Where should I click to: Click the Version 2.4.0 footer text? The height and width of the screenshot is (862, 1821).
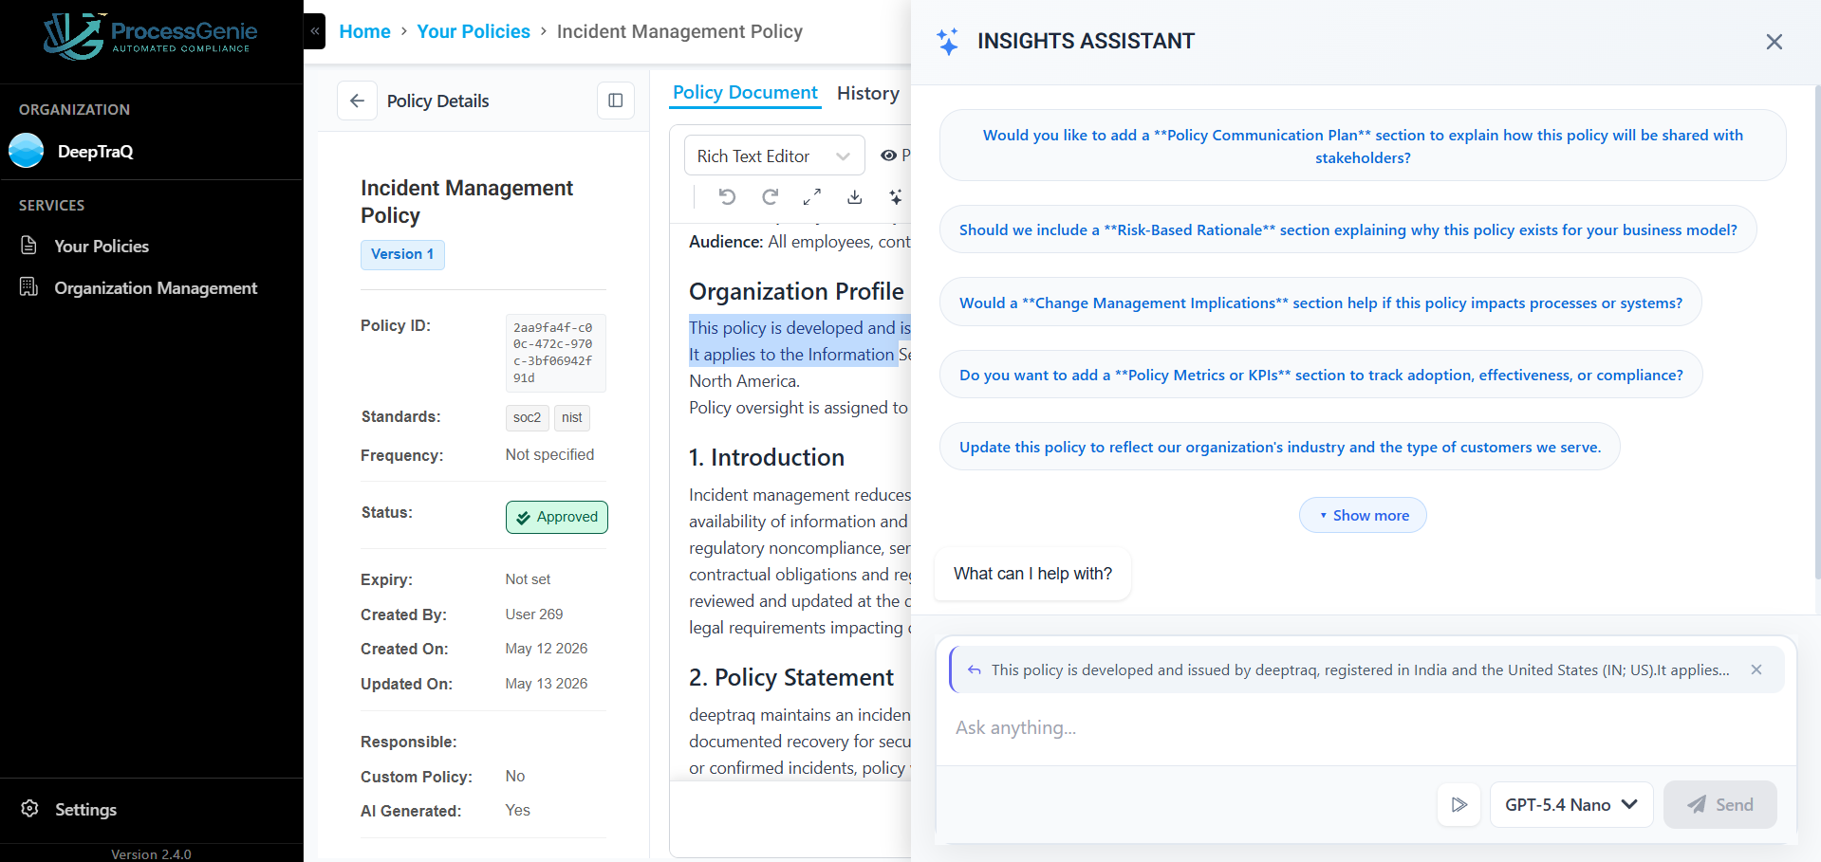click(x=151, y=854)
